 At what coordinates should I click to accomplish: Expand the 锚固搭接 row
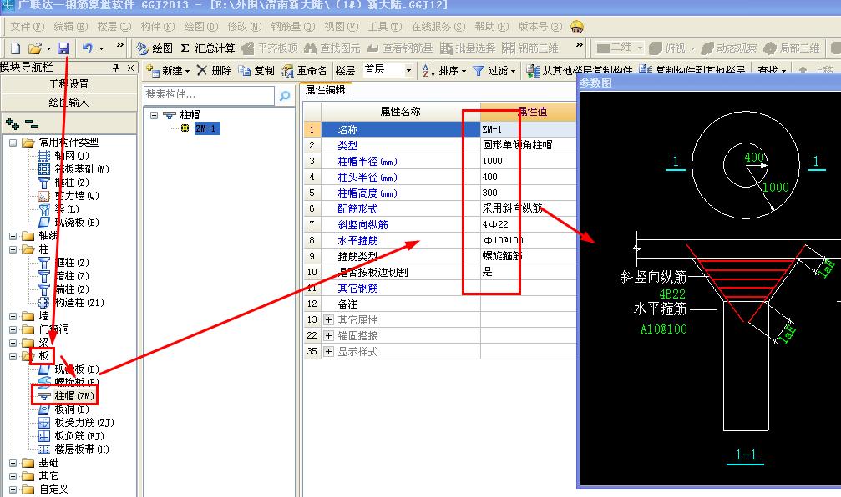(x=329, y=336)
